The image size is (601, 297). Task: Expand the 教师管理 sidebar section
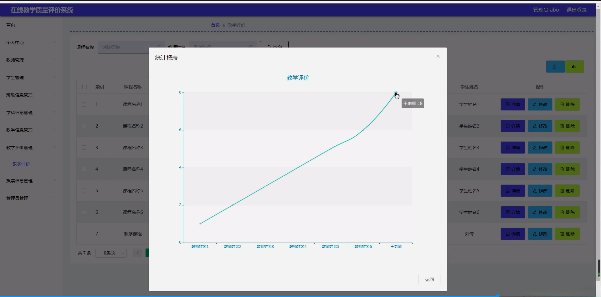click(x=30, y=60)
